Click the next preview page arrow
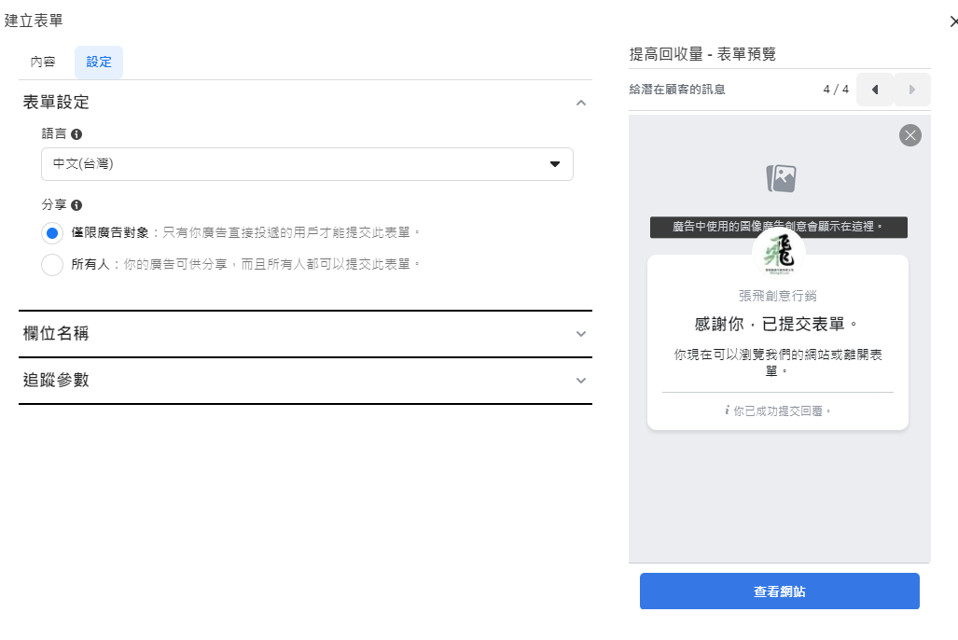Viewport: 958px width, 640px height. (x=912, y=90)
